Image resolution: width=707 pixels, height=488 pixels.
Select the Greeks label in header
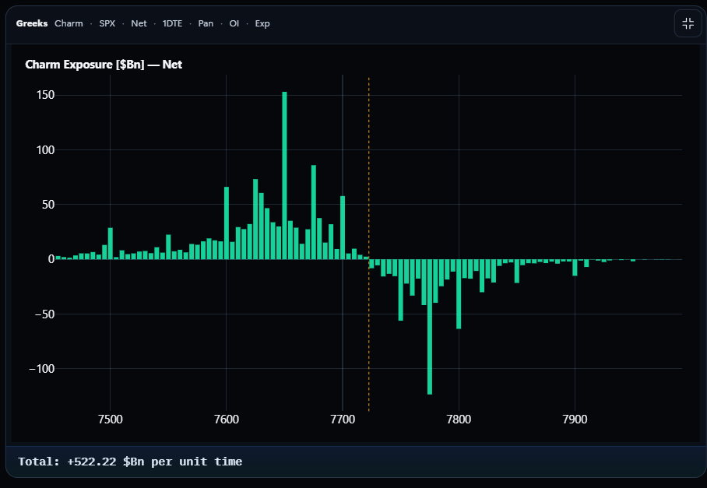[x=32, y=23]
